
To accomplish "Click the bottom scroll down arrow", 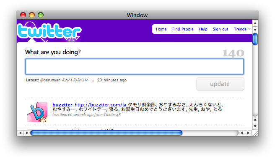I will pyautogui.click(x=255, y=126).
